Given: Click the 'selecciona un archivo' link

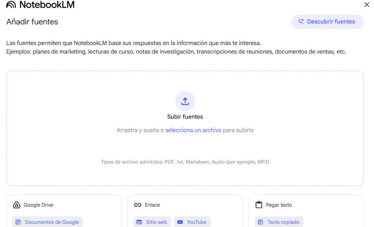Looking at the screenshot, I should click(x=193, y=130).
